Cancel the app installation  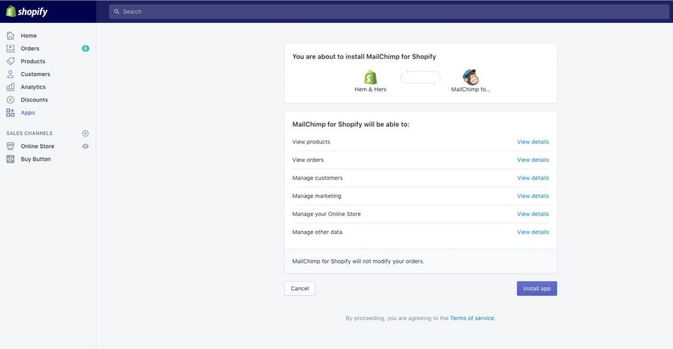click(300, 288)
